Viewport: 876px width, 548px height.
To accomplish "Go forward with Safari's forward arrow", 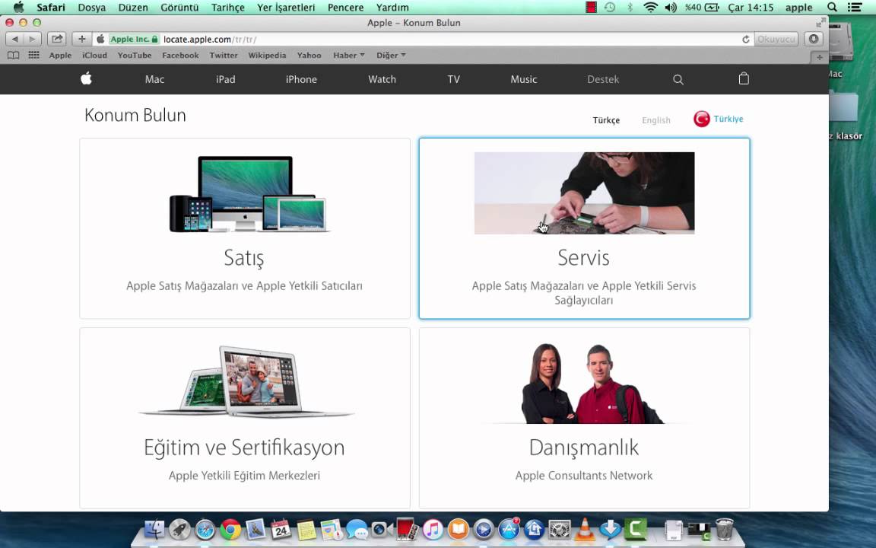I will [x=33, y=39].
